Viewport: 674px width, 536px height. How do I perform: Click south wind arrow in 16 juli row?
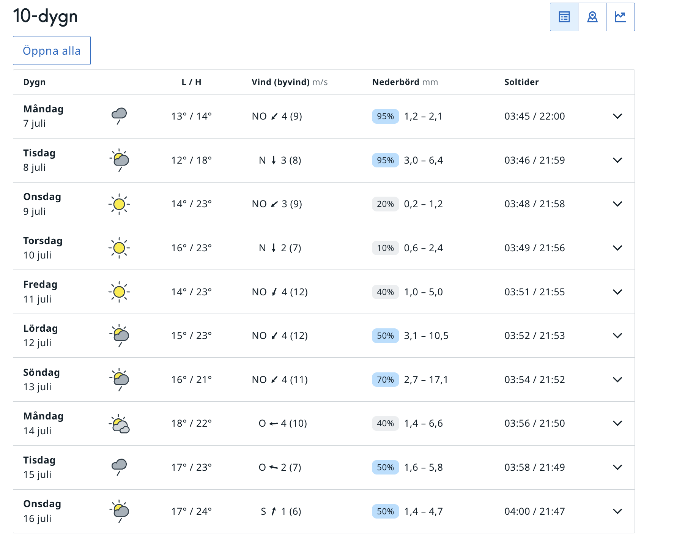coord(274,511)
